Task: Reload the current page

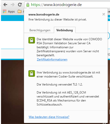Action: point(20,4)
